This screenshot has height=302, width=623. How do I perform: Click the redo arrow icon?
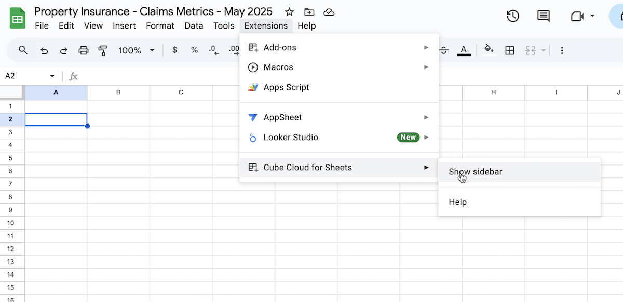[x=63, y=50]
